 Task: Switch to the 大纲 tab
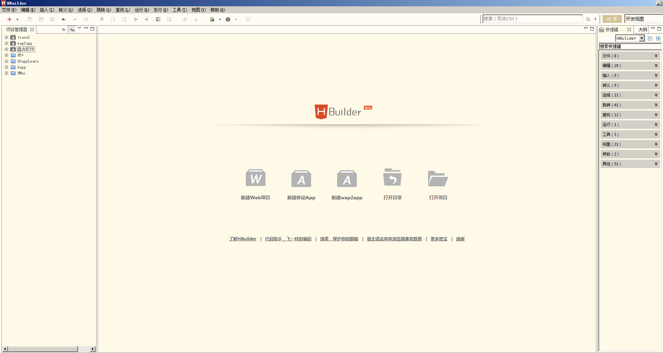coord(643,29)
